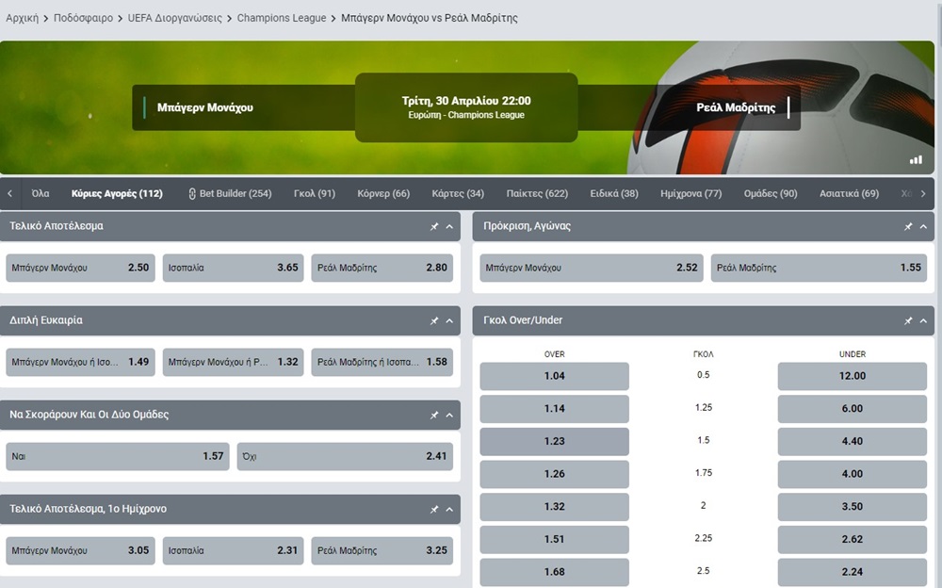The width and height of the screenshot is (942, 588).
Task: Open the Όλα tab
Action: (x=41, y=193)
